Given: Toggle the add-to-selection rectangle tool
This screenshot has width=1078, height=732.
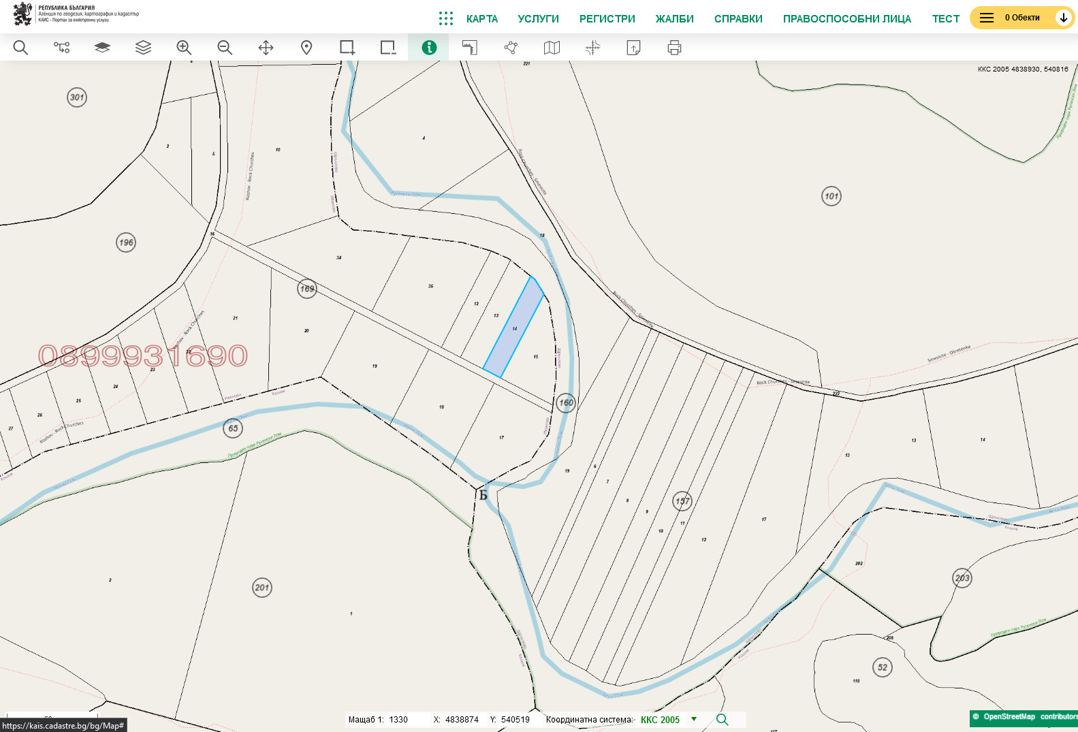Looking at the screenshot, I should click(x=347, y=48).
